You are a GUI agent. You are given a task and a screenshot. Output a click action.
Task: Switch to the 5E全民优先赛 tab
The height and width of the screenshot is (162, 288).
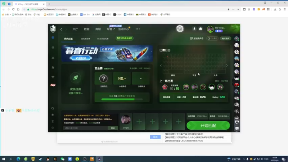point(103,39)
